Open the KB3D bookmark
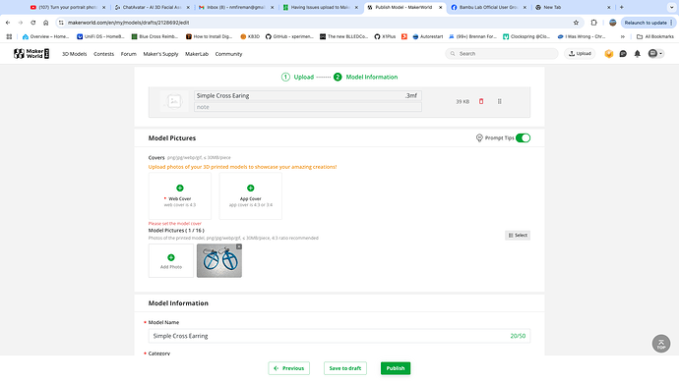Viewport: 679px width, 381px height. (250, 36)
